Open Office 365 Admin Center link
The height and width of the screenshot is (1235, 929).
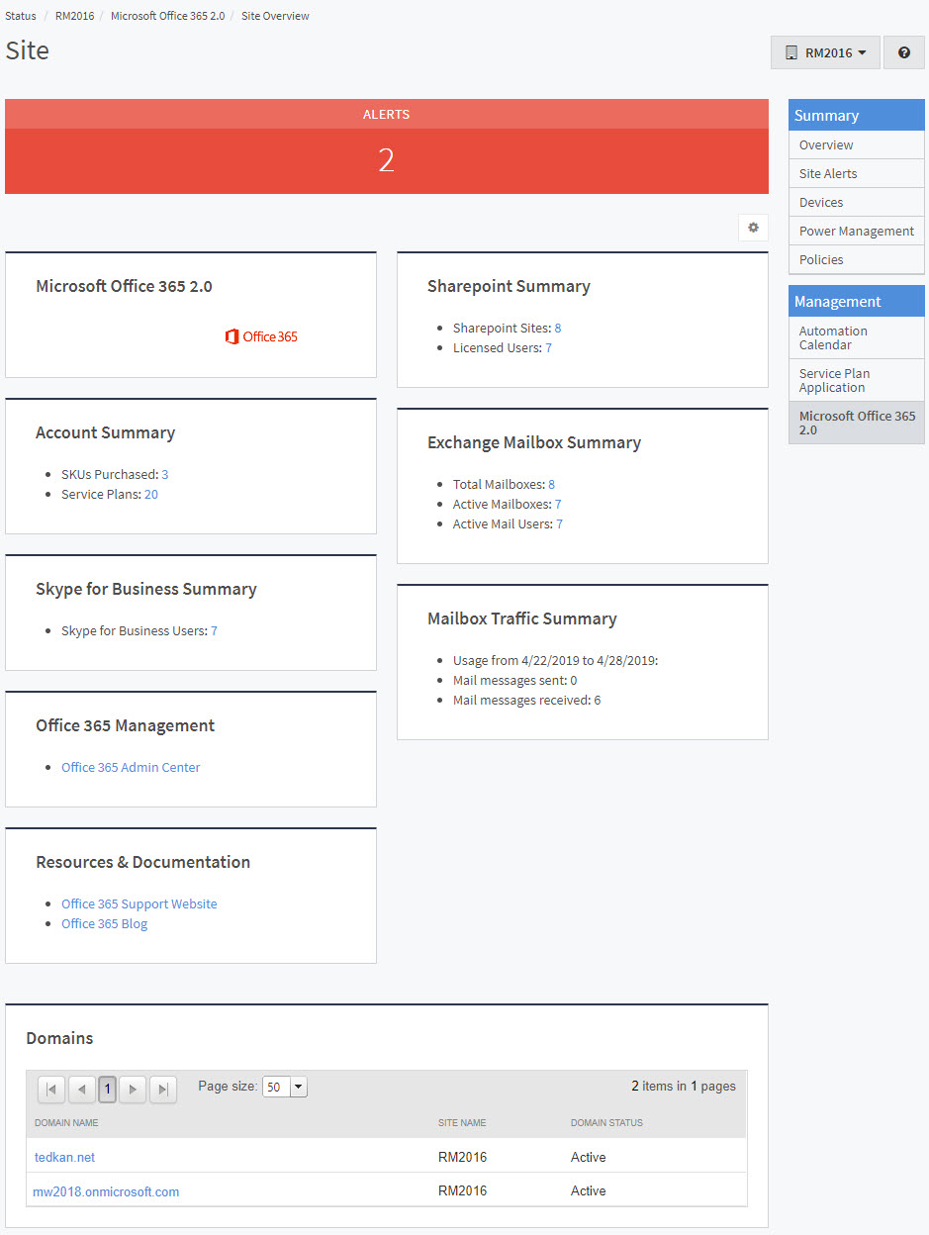point(131,767)
